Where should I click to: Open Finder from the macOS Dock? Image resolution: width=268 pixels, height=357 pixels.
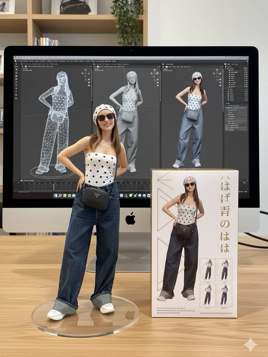point(56,196)
